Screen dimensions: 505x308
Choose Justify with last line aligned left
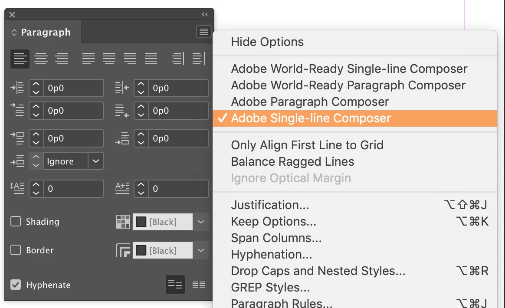(x=88, y=59)
